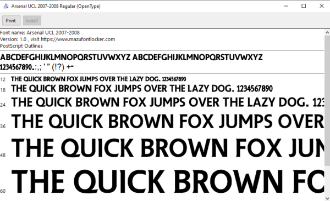Screen dimensions: 330x201
Task: Maximize the font viewer window
Action: pyautogui.click(x=304, y=6)
